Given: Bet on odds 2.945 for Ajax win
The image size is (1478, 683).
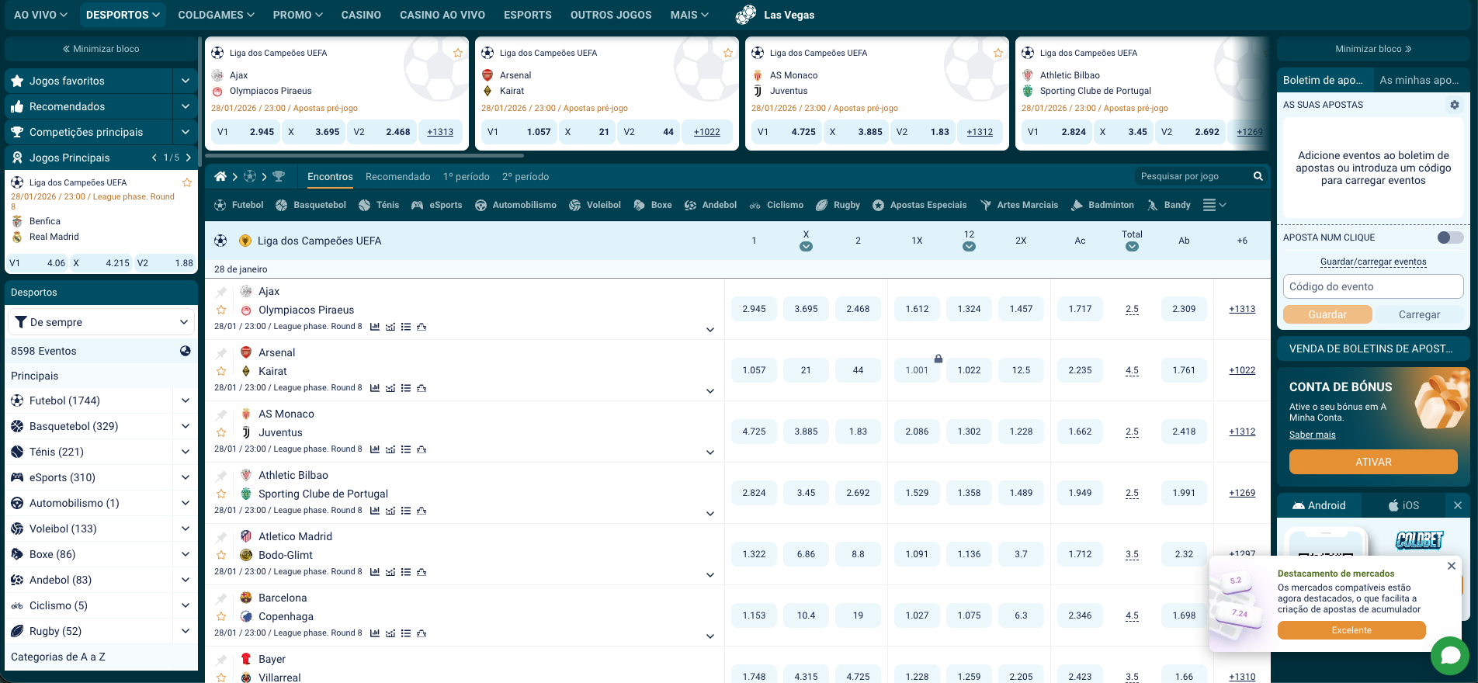Looking at the screenshot, I should (x=754, y=309).
